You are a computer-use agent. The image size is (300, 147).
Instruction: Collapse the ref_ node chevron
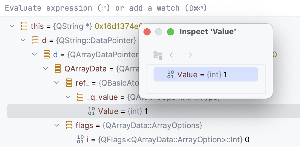click(x=57, y=83)
